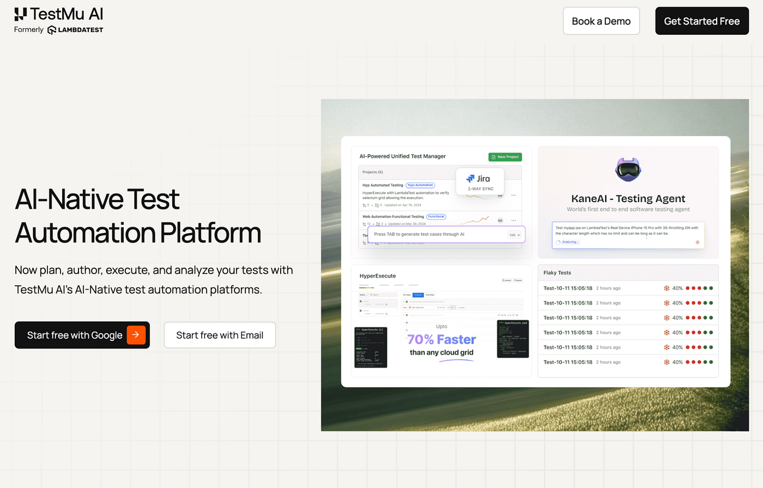Open Book a Demo
Screen dimensions: 763x488
point(601,21)
